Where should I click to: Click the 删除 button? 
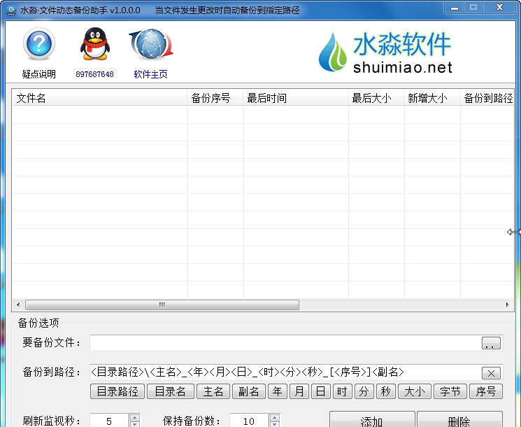[x=459, y=420]
